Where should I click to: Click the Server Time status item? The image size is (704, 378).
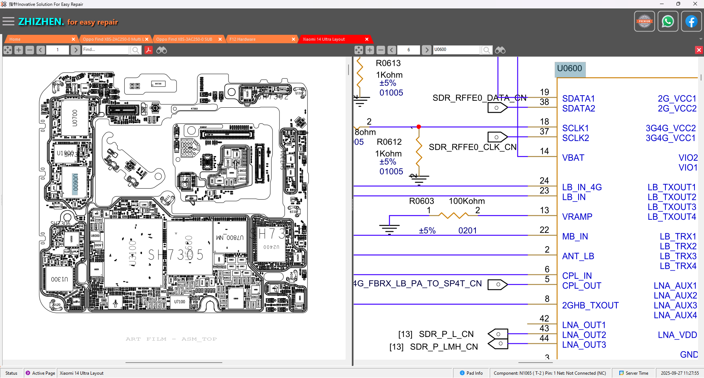point(634,373)
